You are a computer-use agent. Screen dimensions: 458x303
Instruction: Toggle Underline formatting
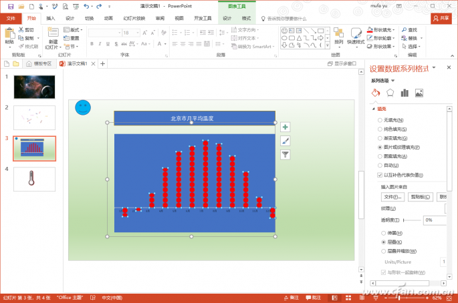108,44
